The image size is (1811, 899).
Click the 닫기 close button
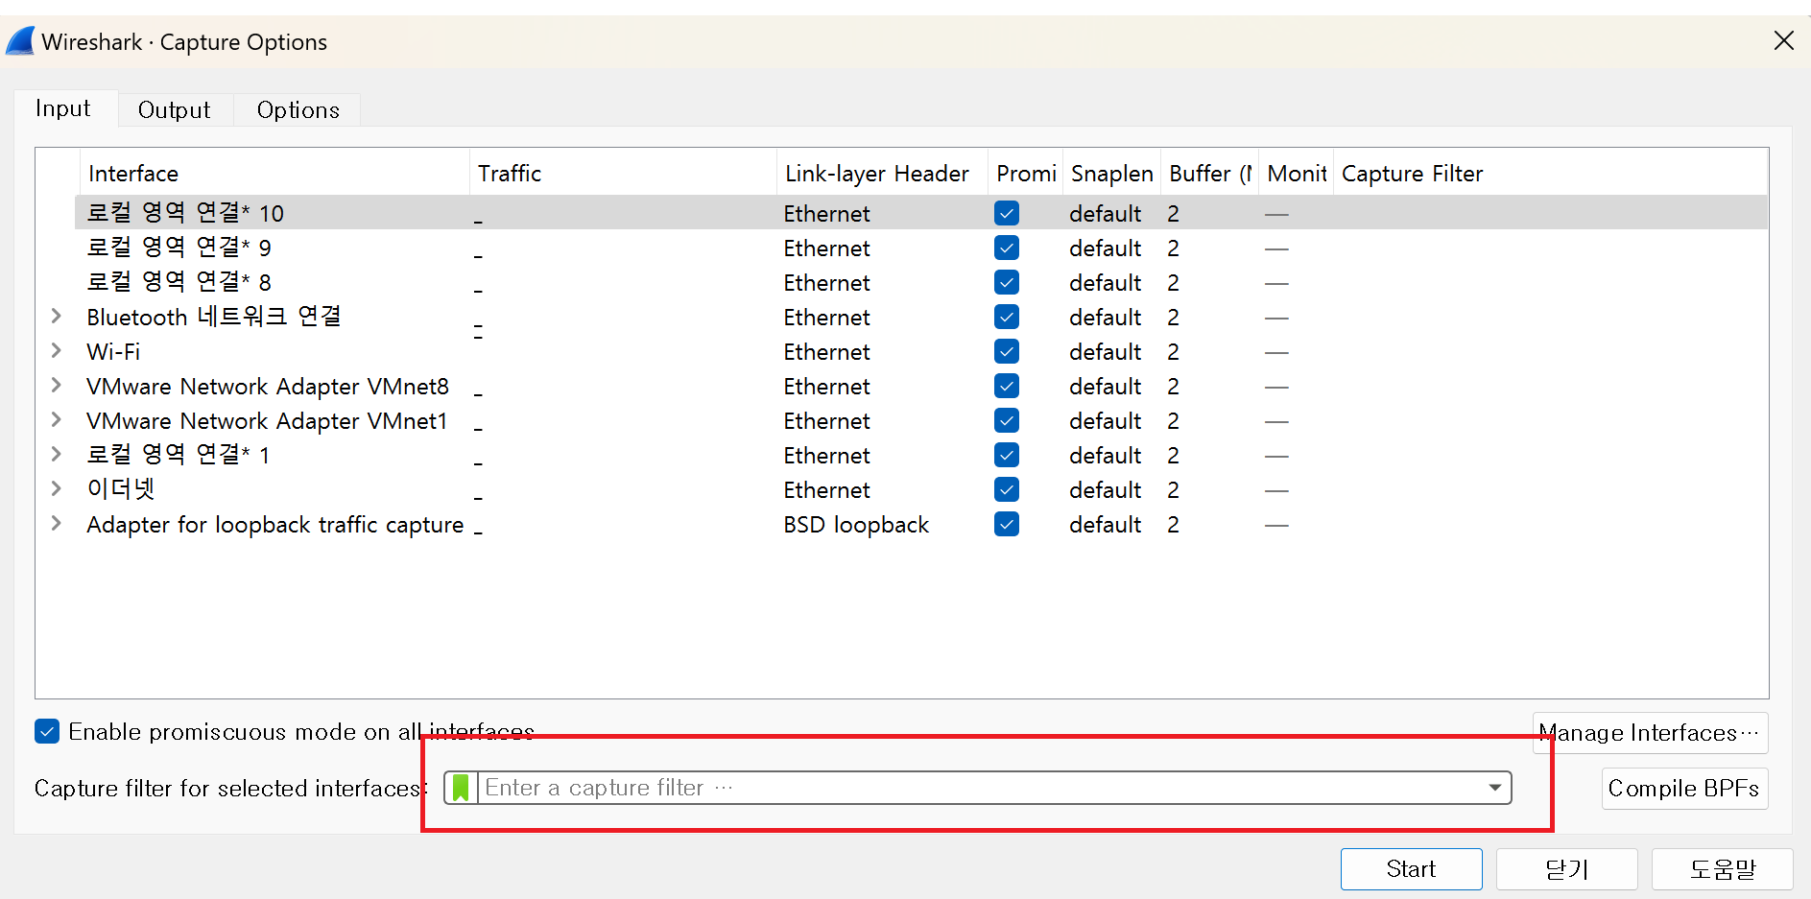[1566, 869]
